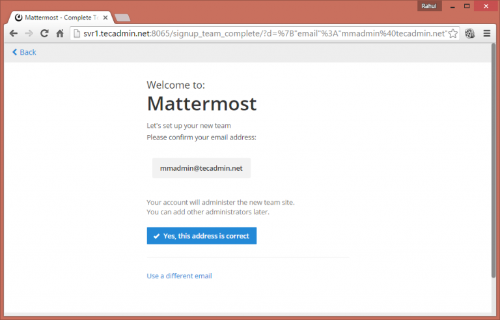Screen dimensions: 500x320
Task: Reload the page with the refresh icon
Action: 44,33
